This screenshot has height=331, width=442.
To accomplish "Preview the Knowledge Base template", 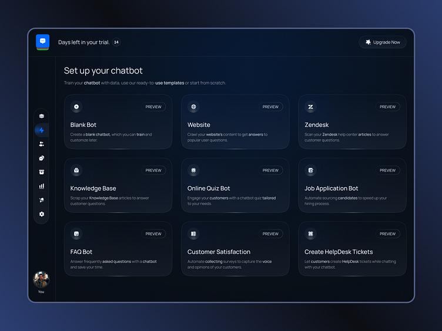I will pos(153,170).
